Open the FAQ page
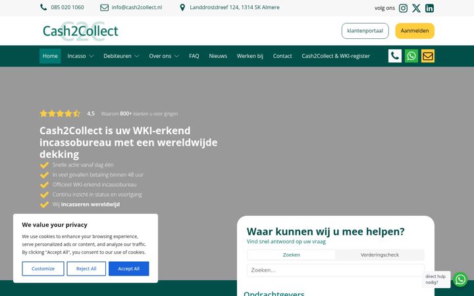The height and width of the screenshot is (296, 474). click(x=194, y=56)
